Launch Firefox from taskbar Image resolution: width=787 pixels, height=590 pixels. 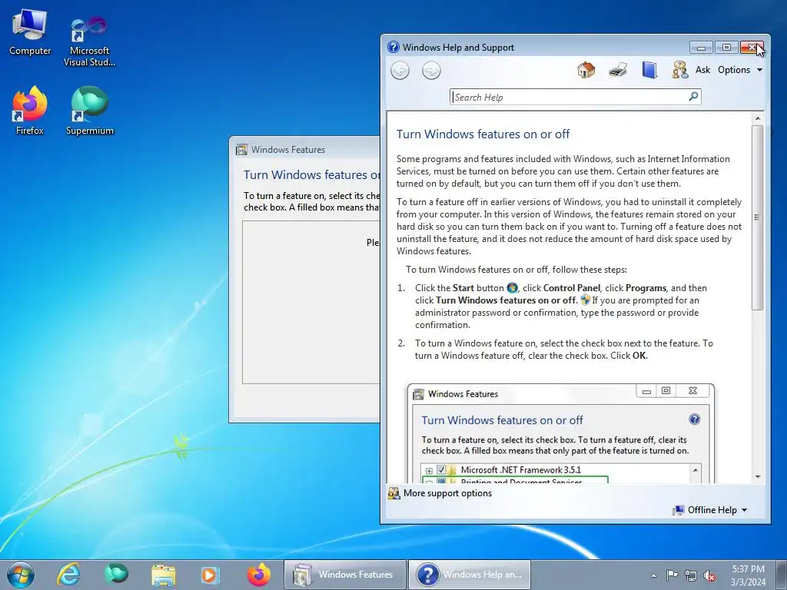pos(258,575)
